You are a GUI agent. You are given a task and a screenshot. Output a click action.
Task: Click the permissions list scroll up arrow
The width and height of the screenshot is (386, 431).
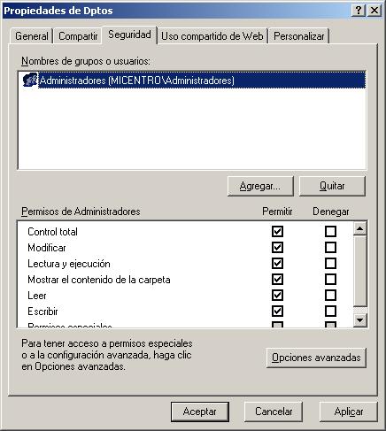point(359,228)
